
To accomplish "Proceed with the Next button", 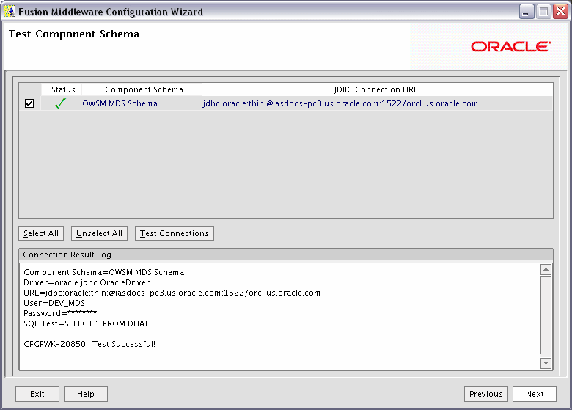I will pyautogui.click(x=535, y=394).
